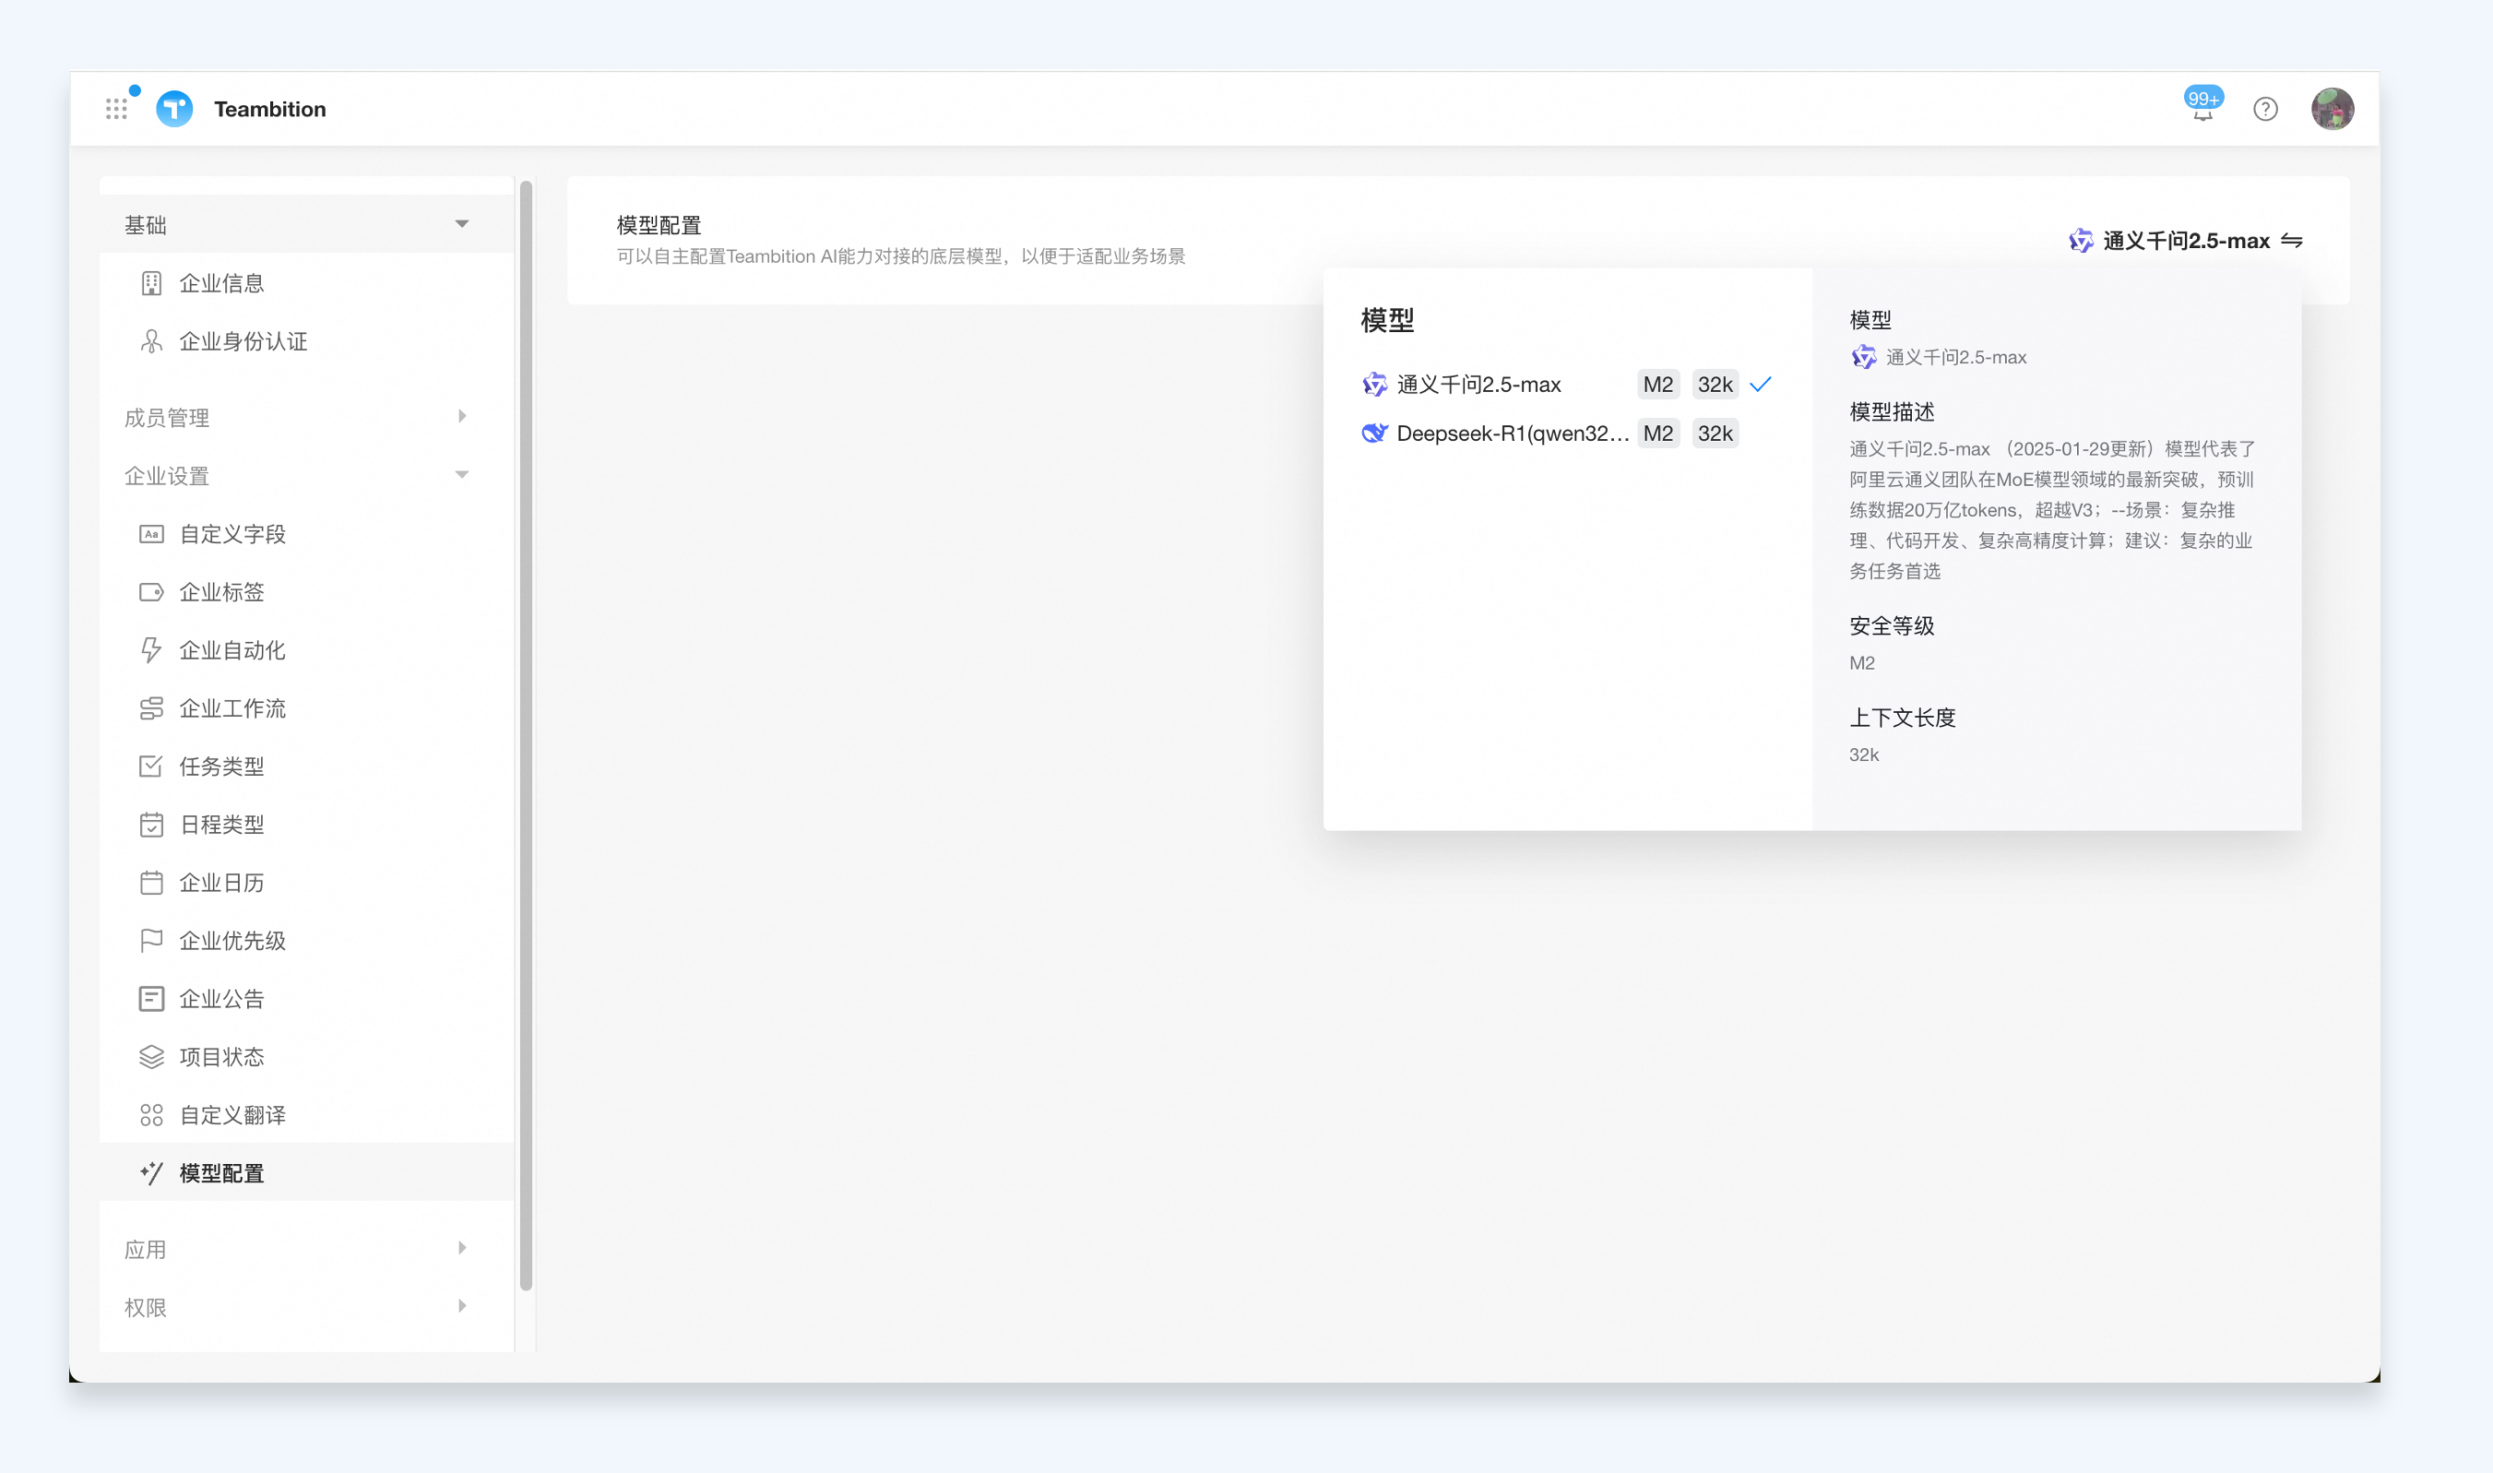Click the 企业身份认证 person icon

click(151, 341)
